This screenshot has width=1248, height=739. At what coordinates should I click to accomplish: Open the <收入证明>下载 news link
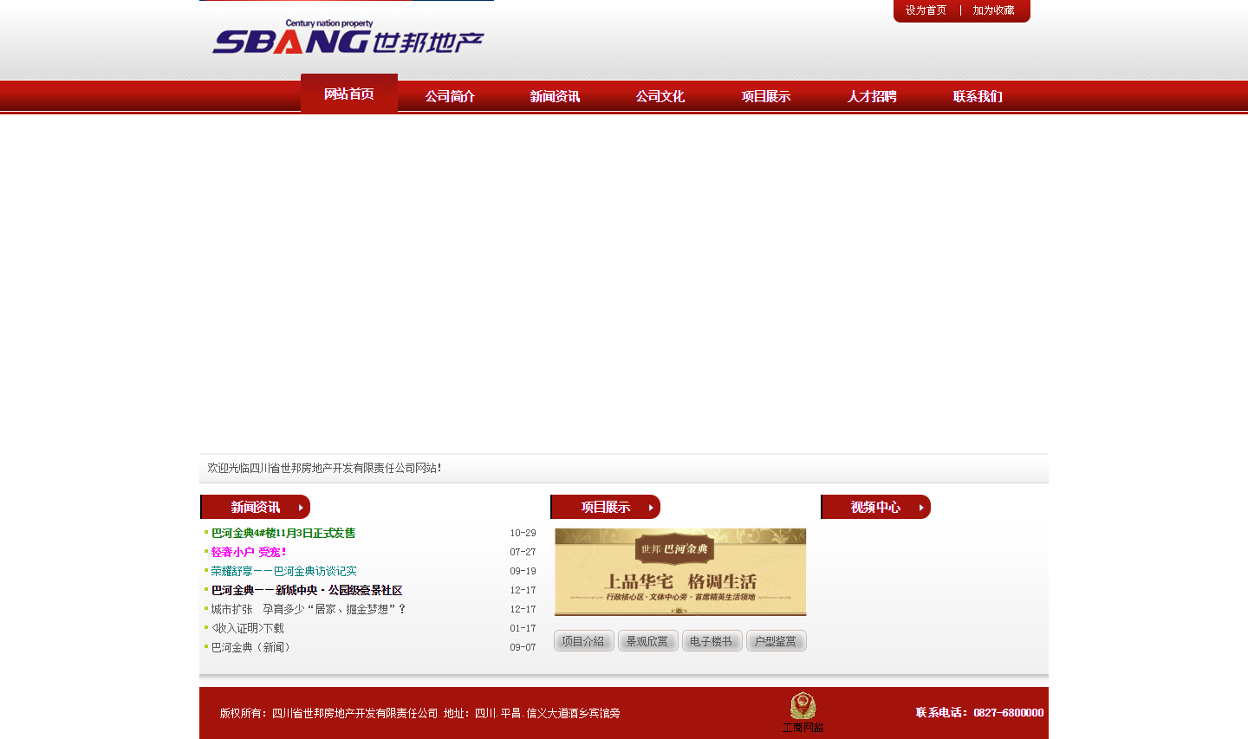[248, 629]
